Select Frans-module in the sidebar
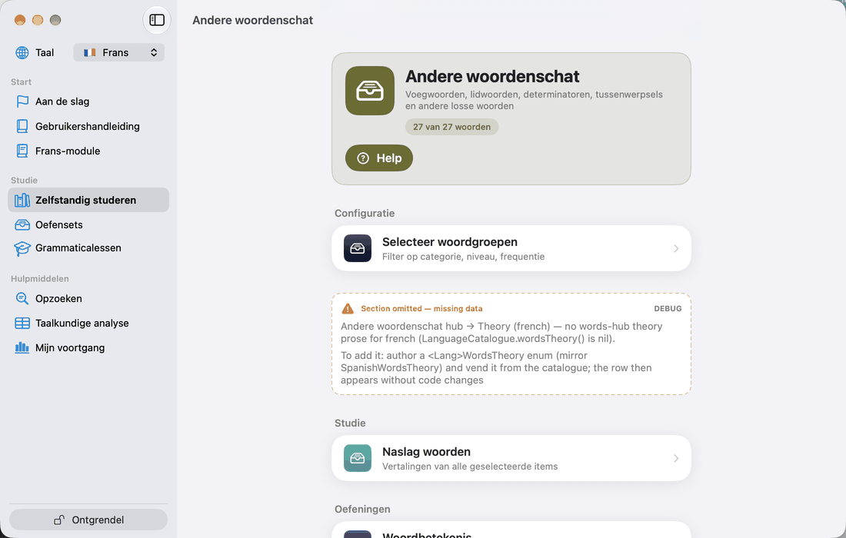Viewport: 846px width, 538px height. click(x=88, y=151)
